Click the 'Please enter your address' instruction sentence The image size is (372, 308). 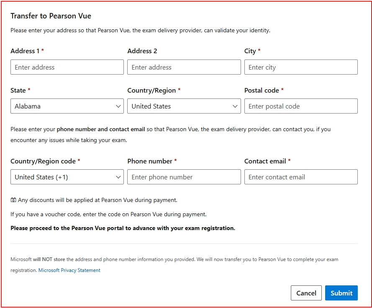tap(140, 31)
